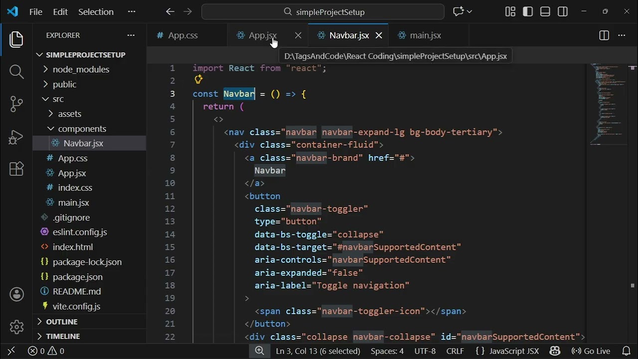Screen dimensions: 638x359
Task: Open the remote window status icon
Action: pos(11,351)
